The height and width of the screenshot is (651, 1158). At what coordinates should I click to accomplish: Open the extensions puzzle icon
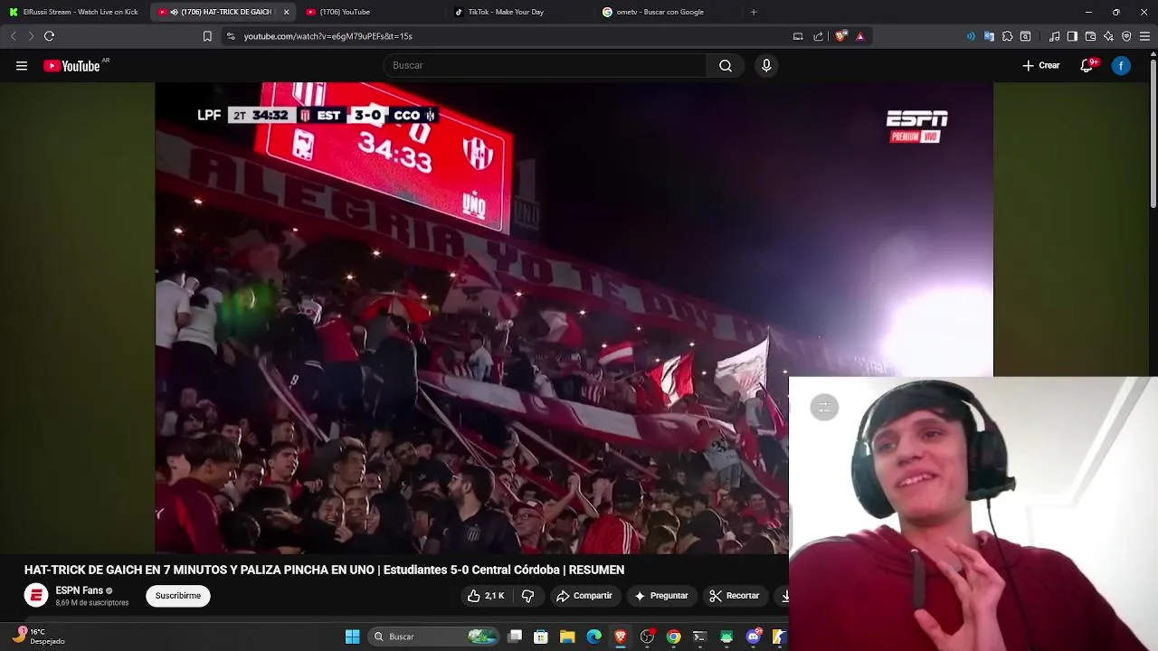point(1007,36)
